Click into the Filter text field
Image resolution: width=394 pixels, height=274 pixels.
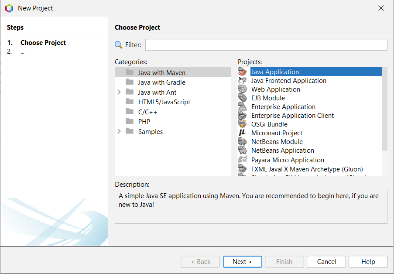266,45
